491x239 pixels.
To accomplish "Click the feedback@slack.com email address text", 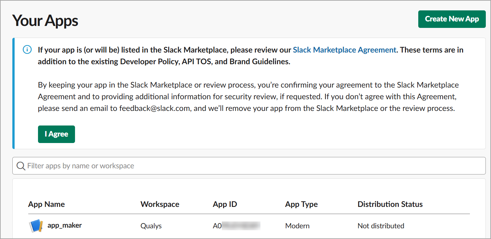I will pyautogui.click(x=154, y=108).
